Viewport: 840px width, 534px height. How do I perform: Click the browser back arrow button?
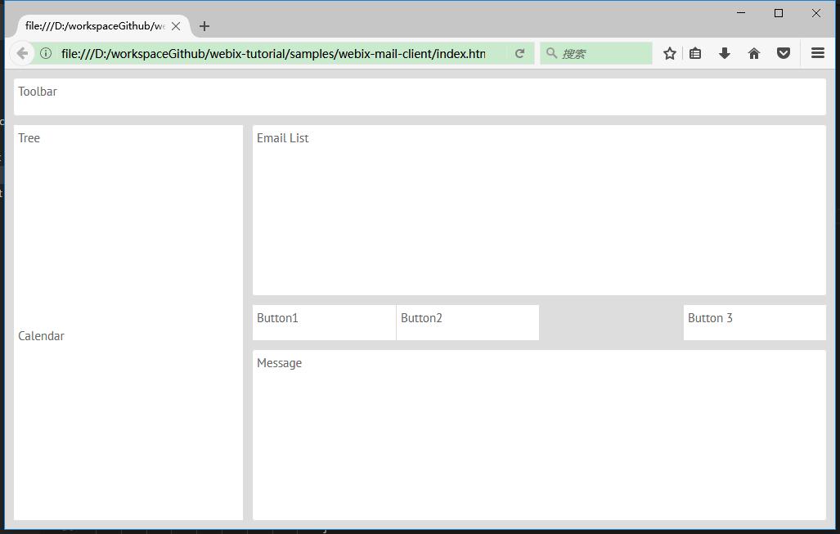point(22,53)
